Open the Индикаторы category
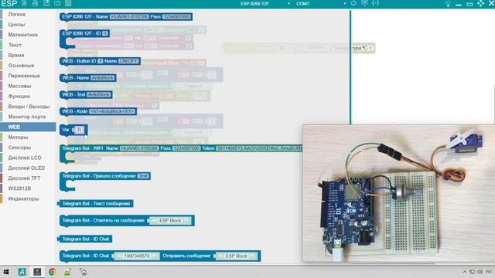Image resolution: width=495 pixels, height=278 pixels. pyautogui.click(x=24, y=198)
